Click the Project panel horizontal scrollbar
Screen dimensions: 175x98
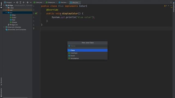click(15, 97)
